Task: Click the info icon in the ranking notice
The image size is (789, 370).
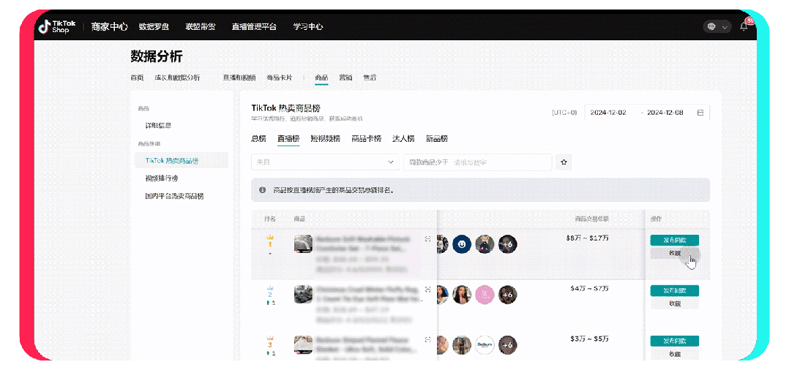Action: 262,190
